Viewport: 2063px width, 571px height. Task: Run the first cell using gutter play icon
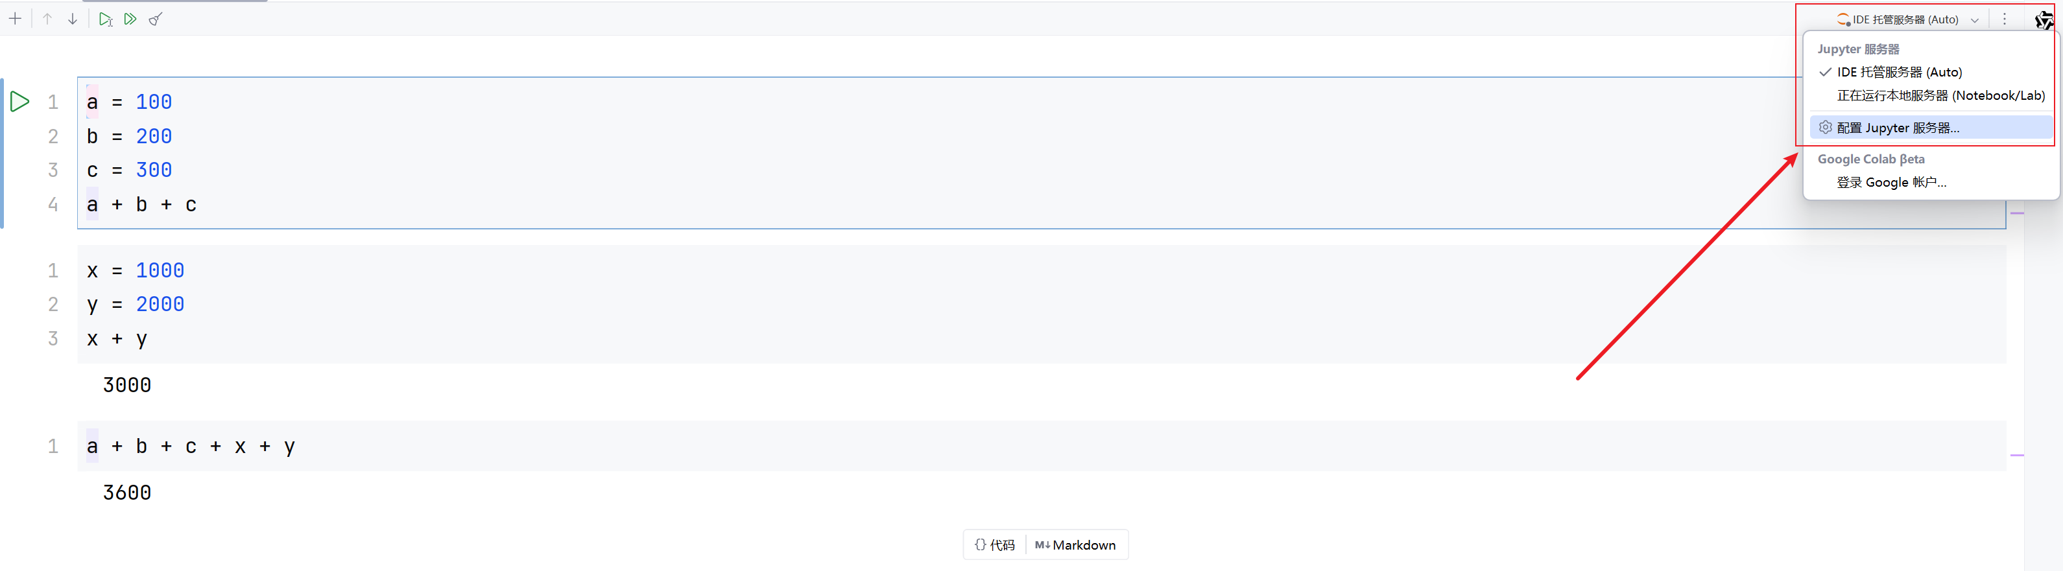[x=20, y=102]
